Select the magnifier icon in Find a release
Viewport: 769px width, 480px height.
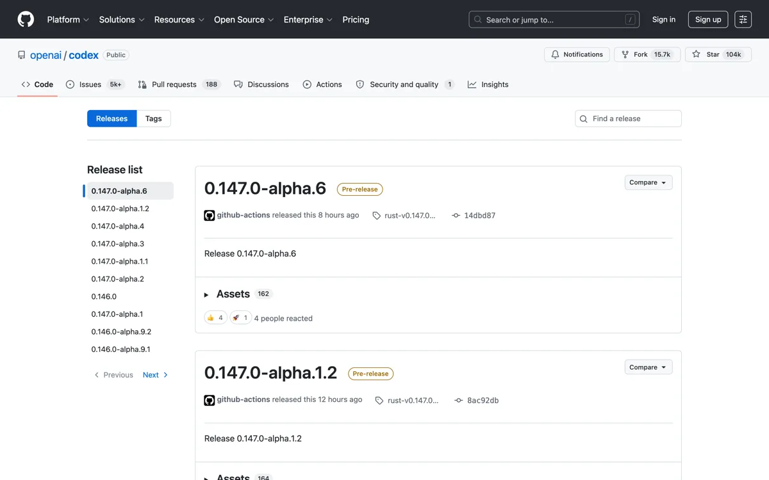(x=584, y=119)
